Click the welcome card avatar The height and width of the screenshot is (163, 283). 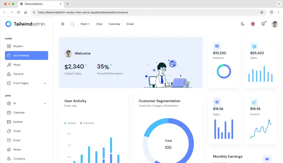point(68,53)
